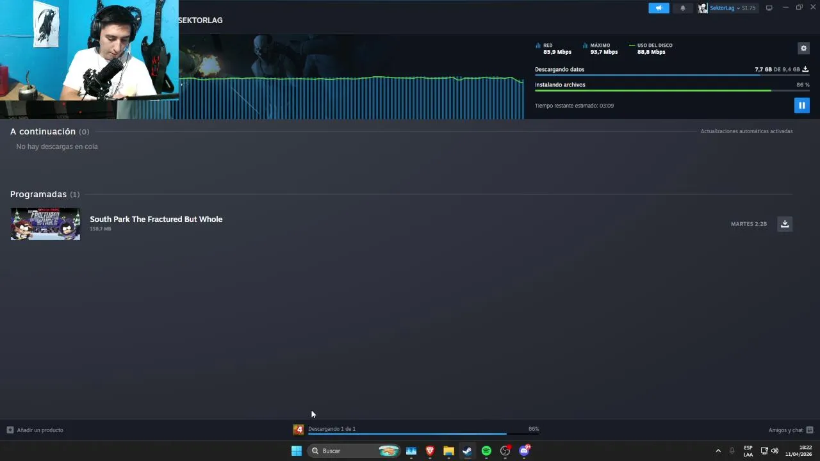Click the SektorLag profile avatar

click(x=703, y=8)
